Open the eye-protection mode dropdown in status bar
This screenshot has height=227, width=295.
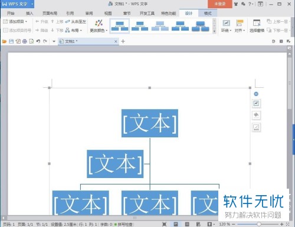211,224
